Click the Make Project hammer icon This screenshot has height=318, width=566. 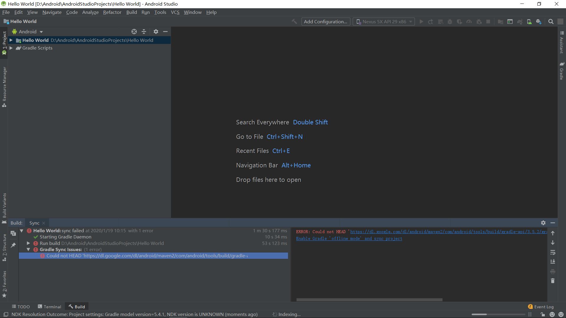[x=294, y=22]
